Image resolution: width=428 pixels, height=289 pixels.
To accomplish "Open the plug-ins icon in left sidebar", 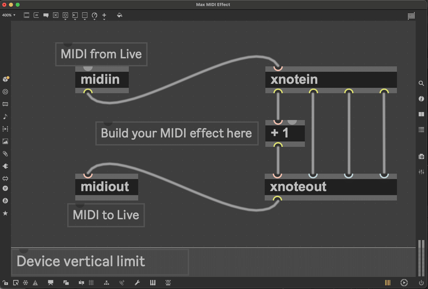I will pyautogui.click(x=5, y=166).
